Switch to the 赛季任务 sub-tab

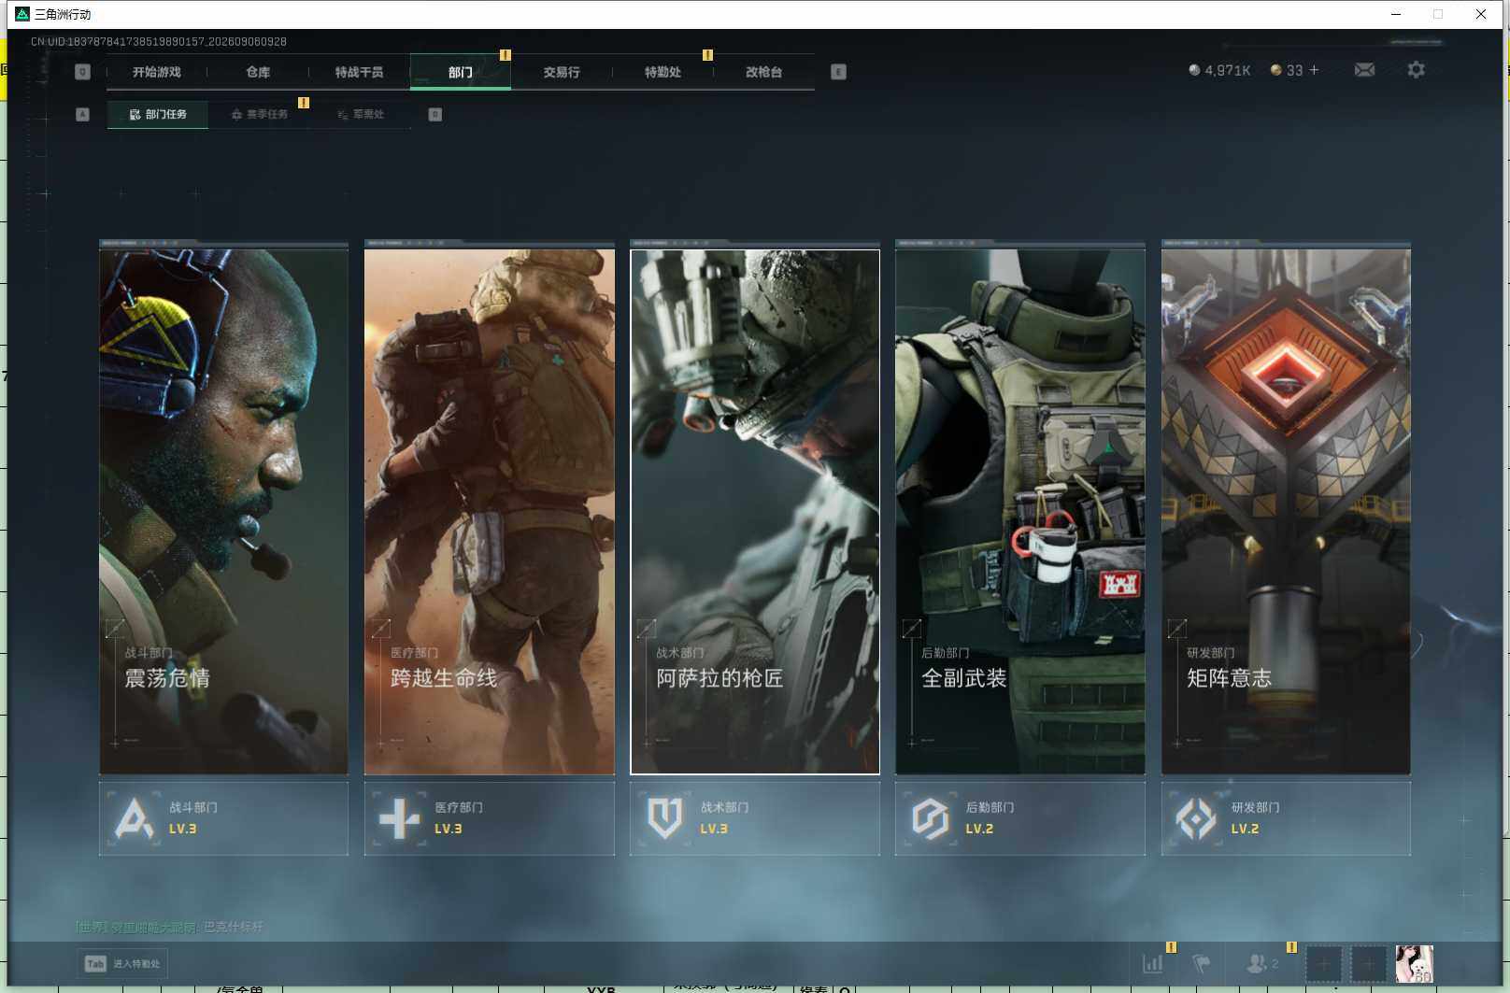click(x=260, y=114)
